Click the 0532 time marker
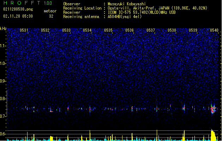 [x=45, y=30]
